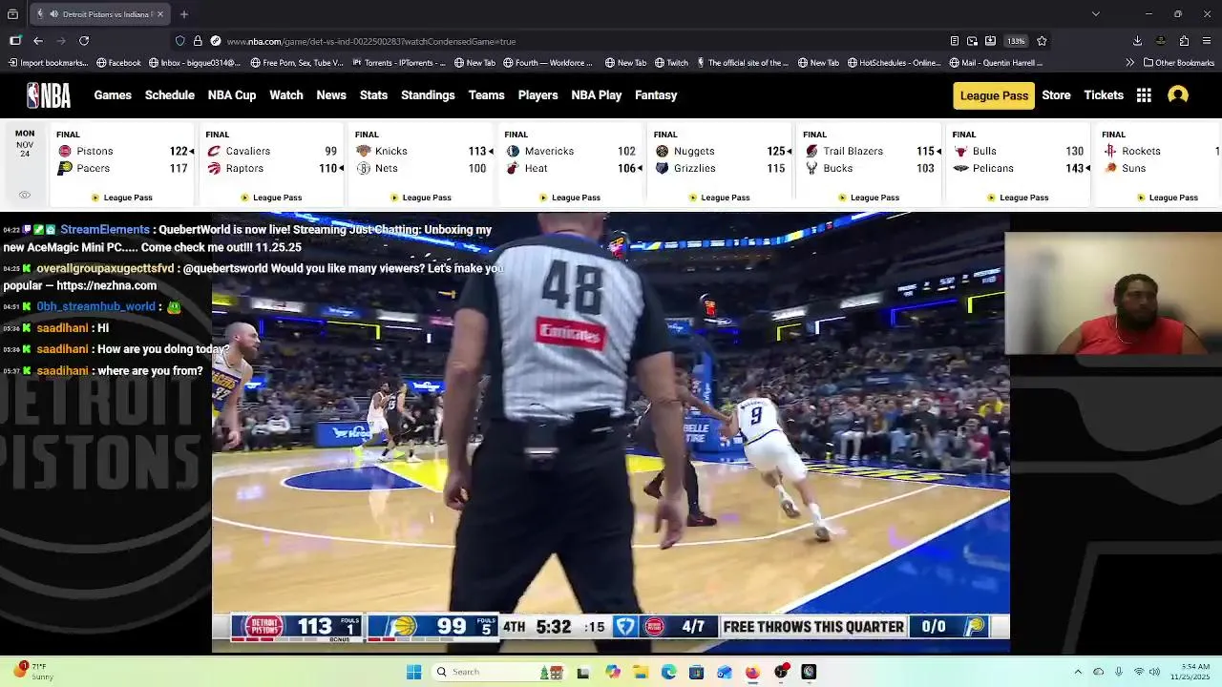Open the Facebook bookmark

click(118, 63)
